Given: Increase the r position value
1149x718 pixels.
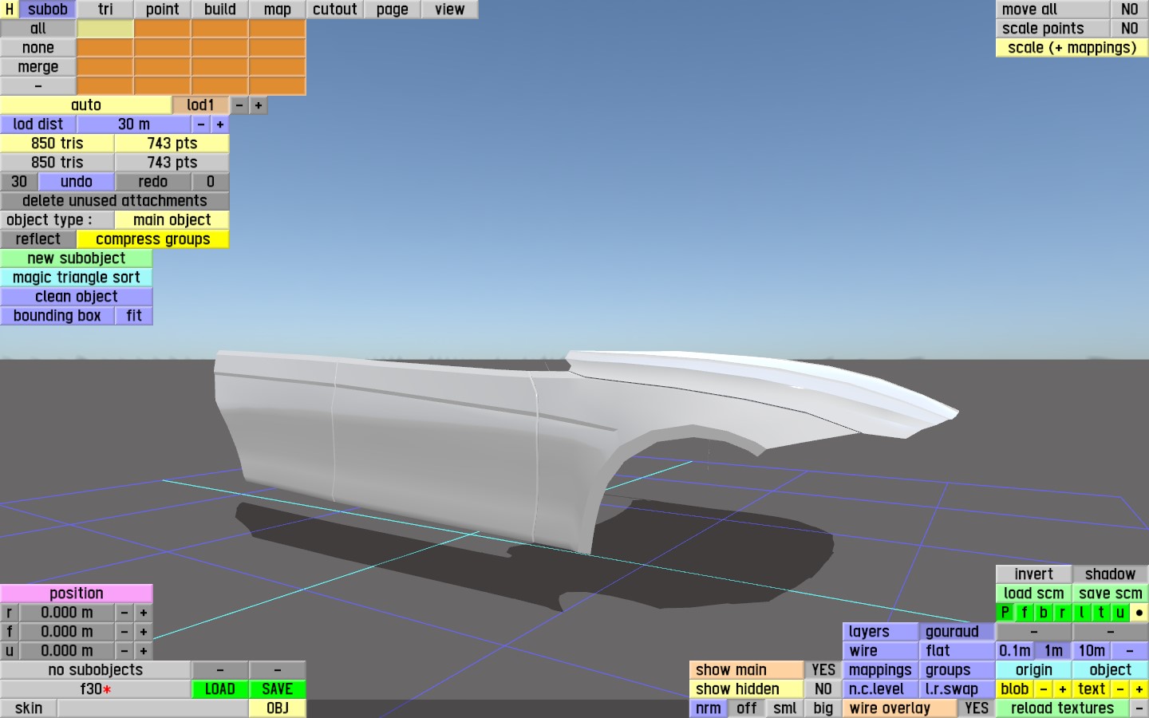Looking at the screenshot, I should click(143, 613).
